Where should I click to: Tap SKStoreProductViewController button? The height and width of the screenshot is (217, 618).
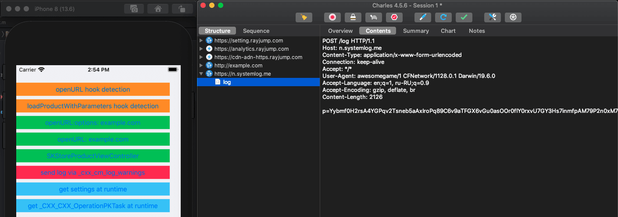93,156
